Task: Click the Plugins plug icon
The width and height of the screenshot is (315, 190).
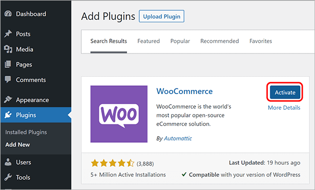Action: [8, 115]
